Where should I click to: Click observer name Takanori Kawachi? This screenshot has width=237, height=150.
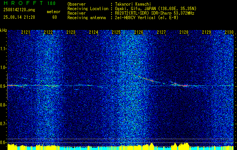pyautogui.click(x=133, y=4)
